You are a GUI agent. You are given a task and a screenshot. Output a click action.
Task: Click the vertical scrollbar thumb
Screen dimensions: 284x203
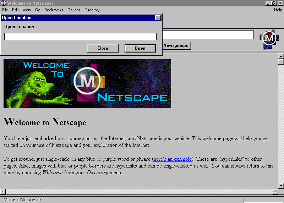(x=281, y=61)
